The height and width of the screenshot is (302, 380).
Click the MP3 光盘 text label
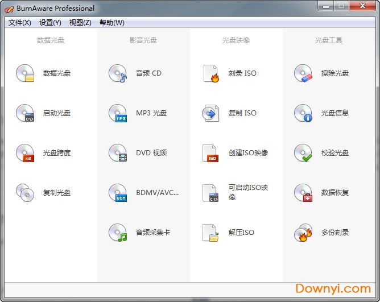(x=151, y=113)
